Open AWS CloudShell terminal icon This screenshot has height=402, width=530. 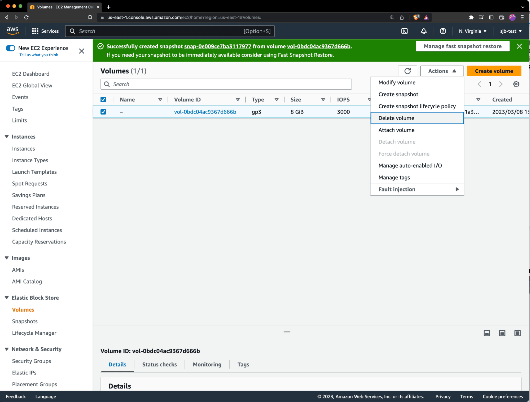pyautogui.click(x=404, y=31)
